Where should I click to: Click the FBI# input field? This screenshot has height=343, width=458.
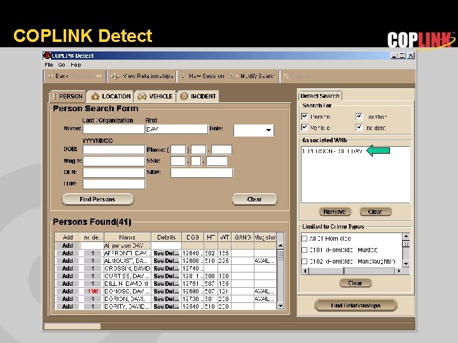pos(114,184)
